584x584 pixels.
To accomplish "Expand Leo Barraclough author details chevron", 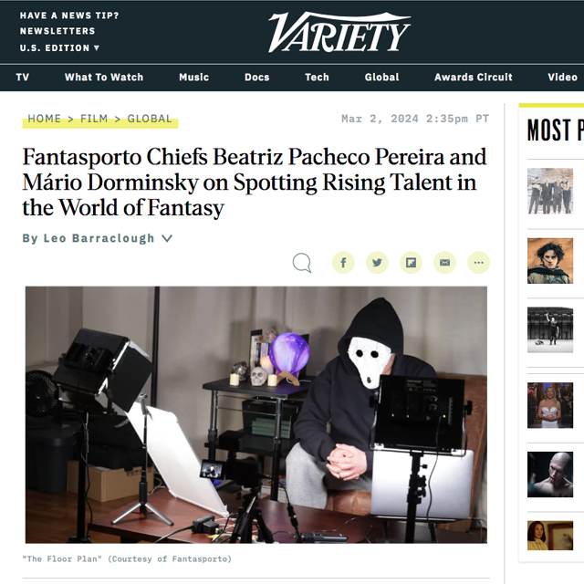I will pos(167,238).
